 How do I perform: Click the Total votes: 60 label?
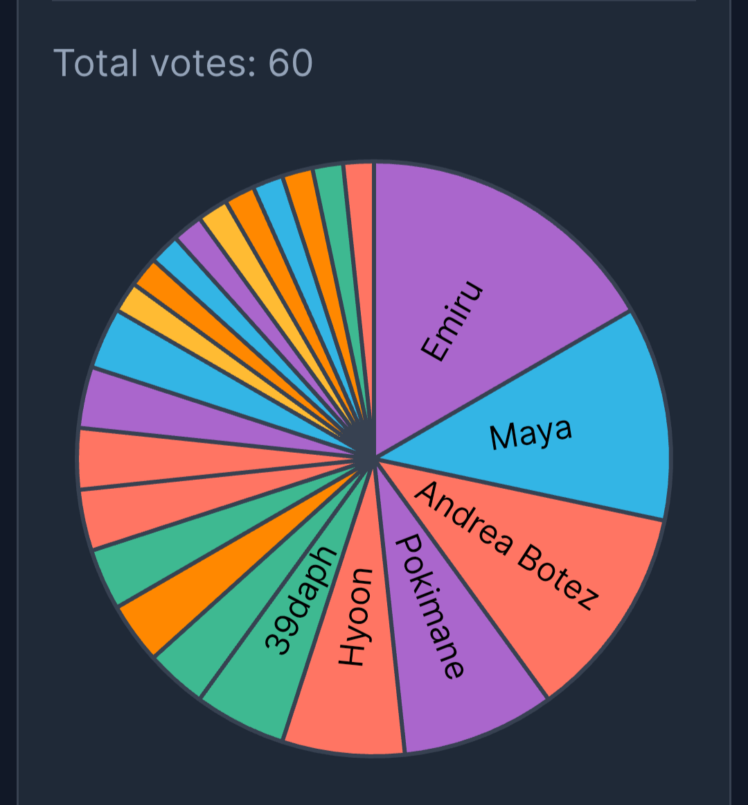coord(183,63)
